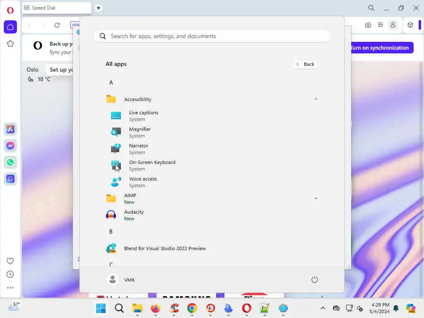
Task: Take snapshot with Opera camera icon
Action: pos(368,25)
